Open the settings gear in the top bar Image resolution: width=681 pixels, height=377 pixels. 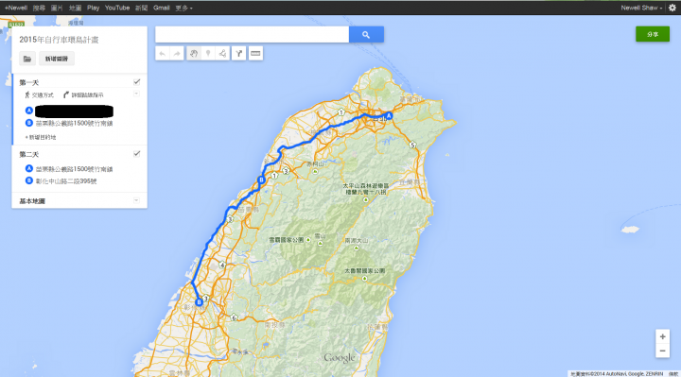pos(672,8)
